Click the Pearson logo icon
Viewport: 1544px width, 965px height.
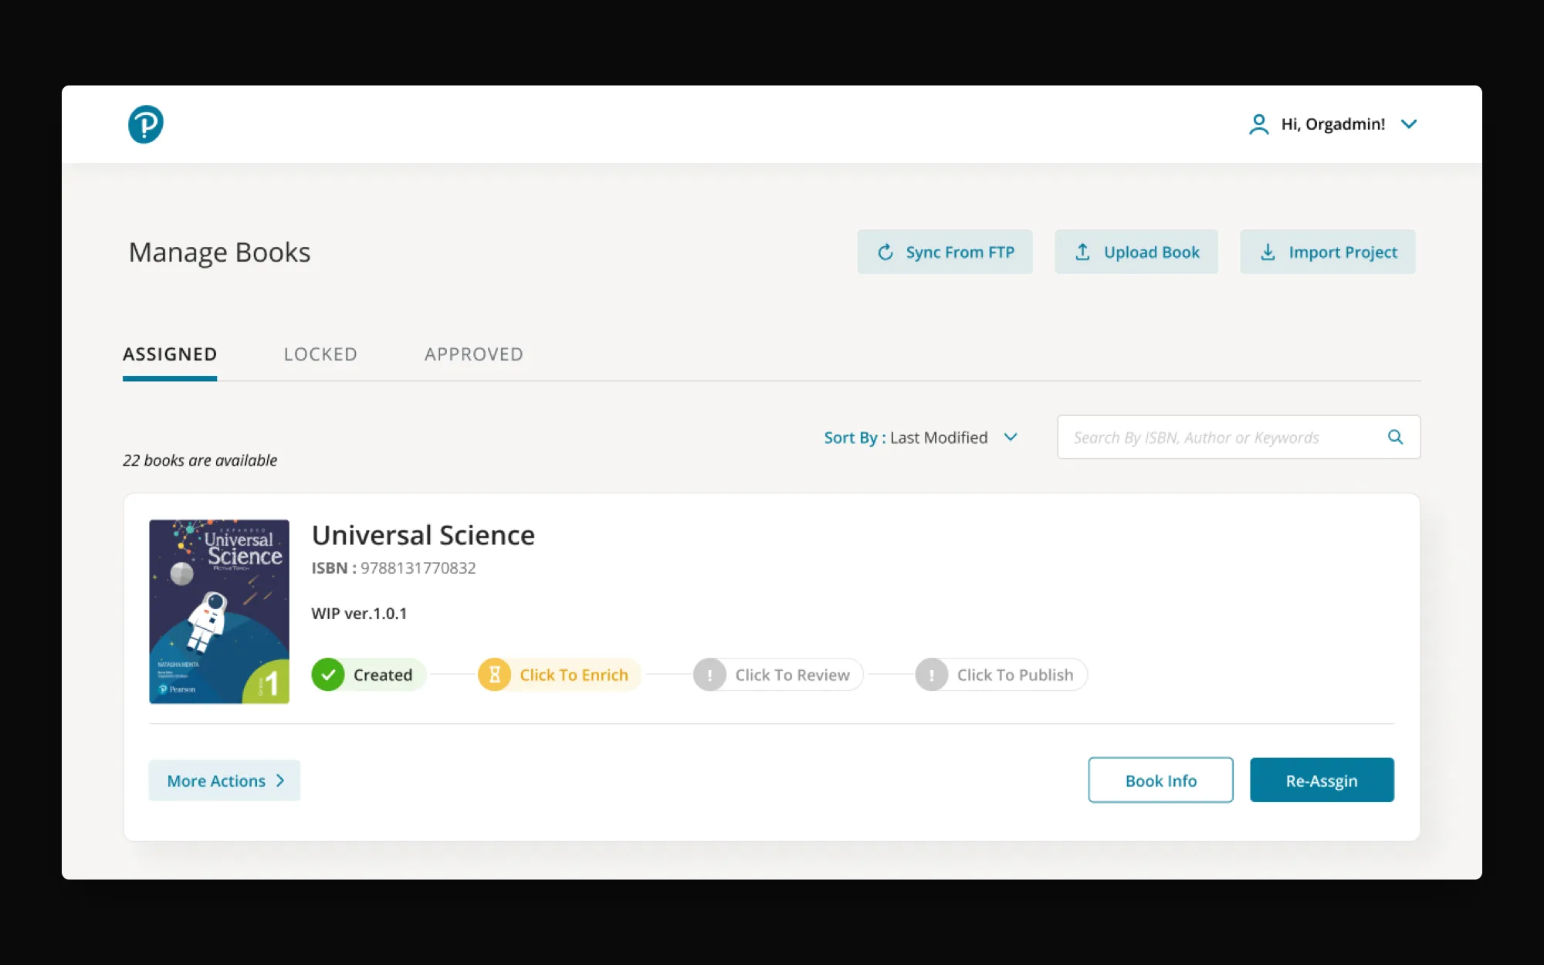[145, 124]
